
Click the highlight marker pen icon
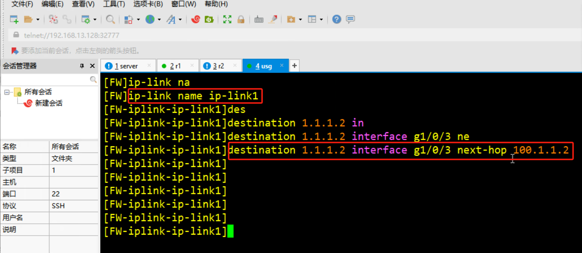[272, 19]
